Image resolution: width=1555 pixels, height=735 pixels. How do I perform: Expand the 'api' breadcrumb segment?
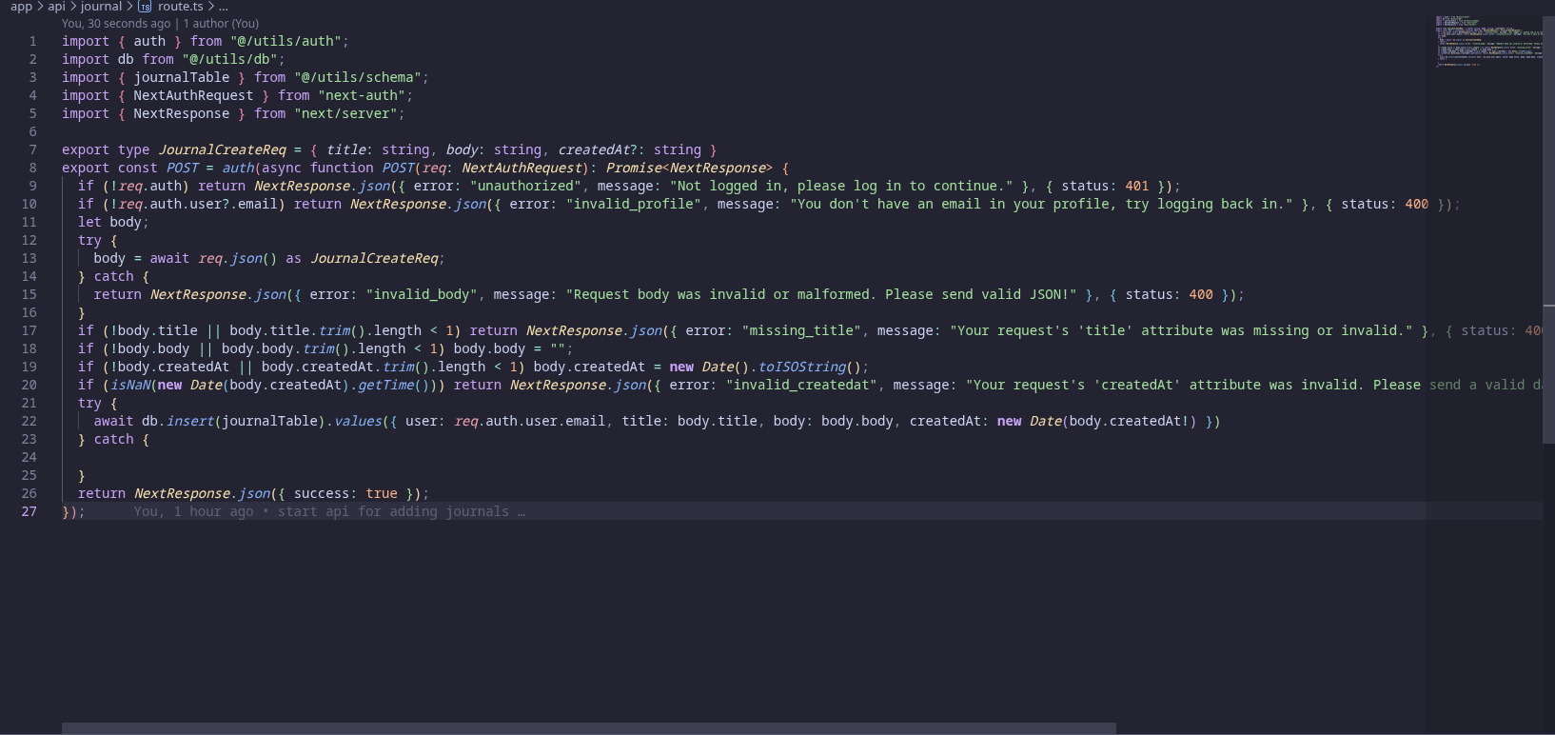coord(57,7)
